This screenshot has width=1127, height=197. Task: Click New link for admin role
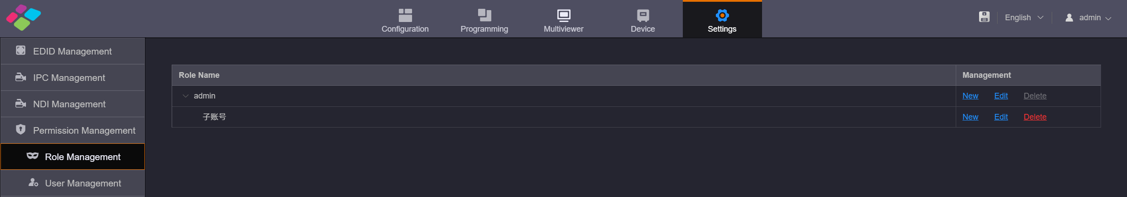click(x=970, y=96)
